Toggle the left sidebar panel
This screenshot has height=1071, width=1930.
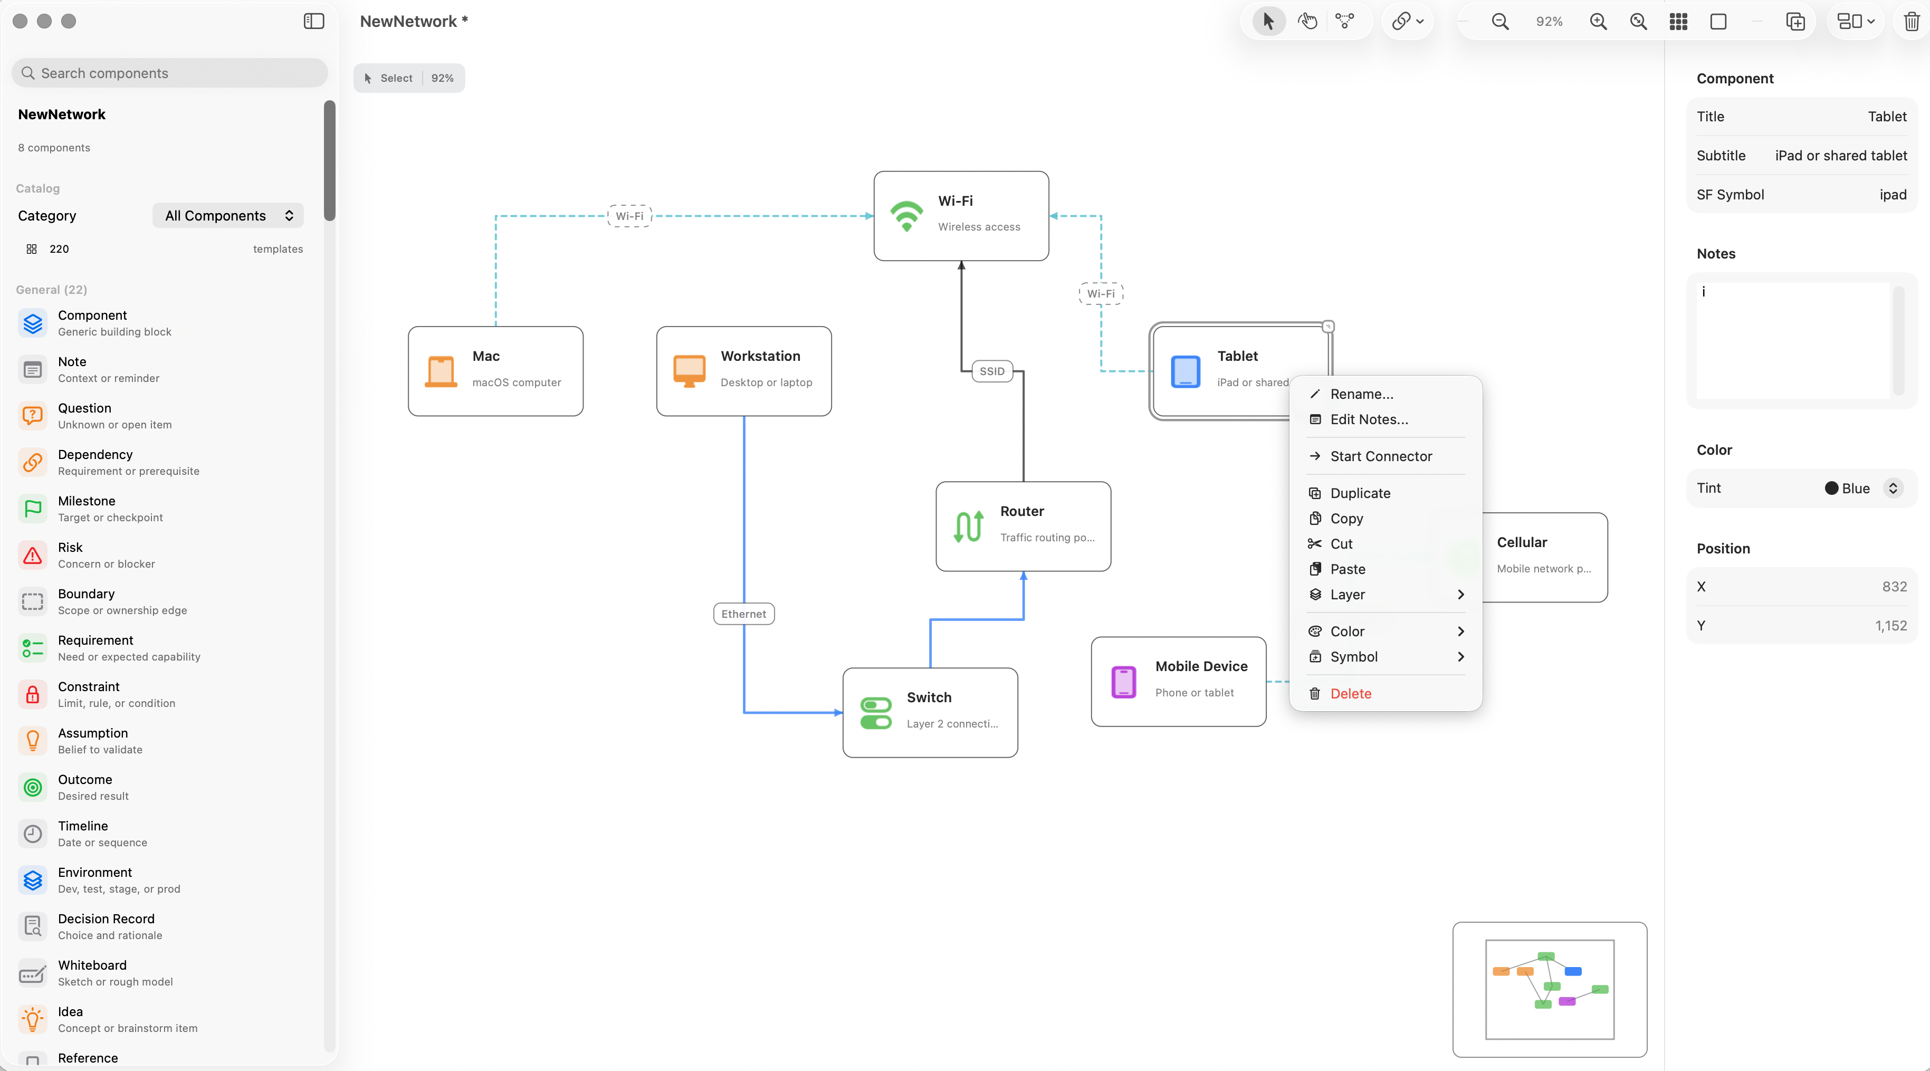coord(314,21)
